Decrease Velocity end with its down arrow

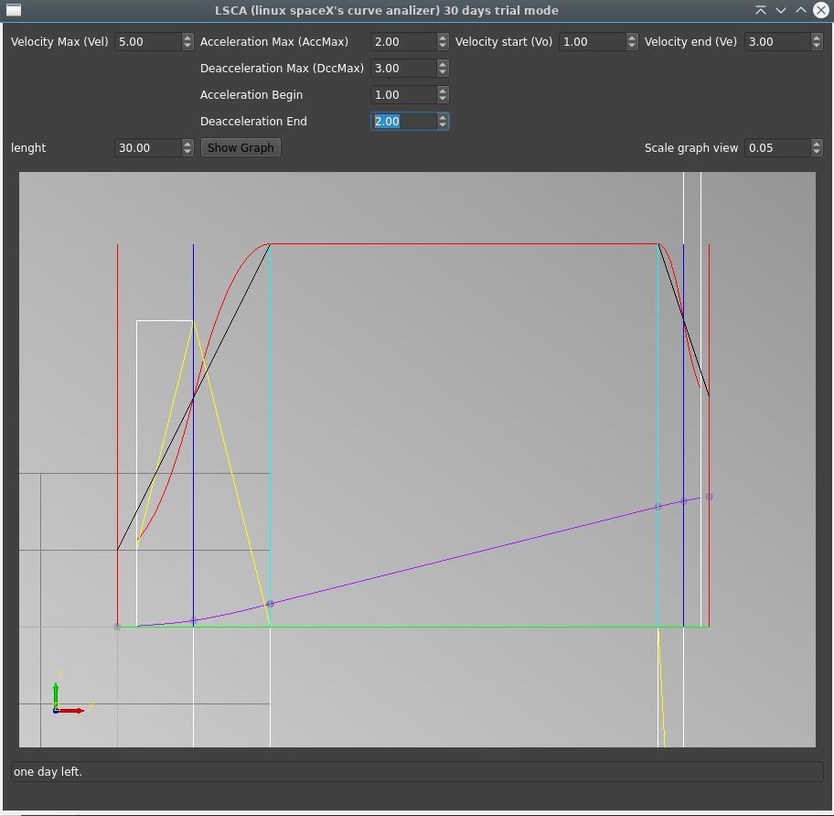click(x=817, y=46)
